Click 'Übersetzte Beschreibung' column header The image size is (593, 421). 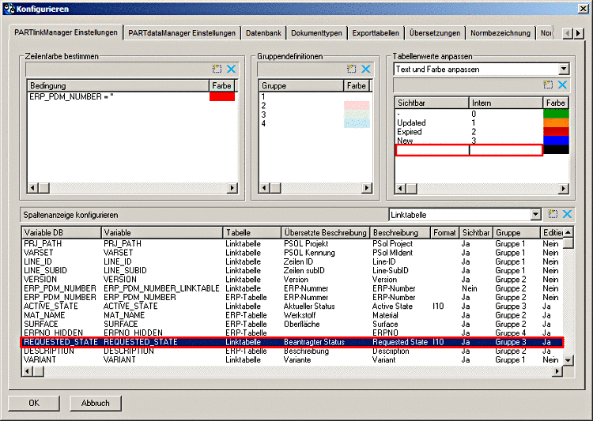(326, 232)
